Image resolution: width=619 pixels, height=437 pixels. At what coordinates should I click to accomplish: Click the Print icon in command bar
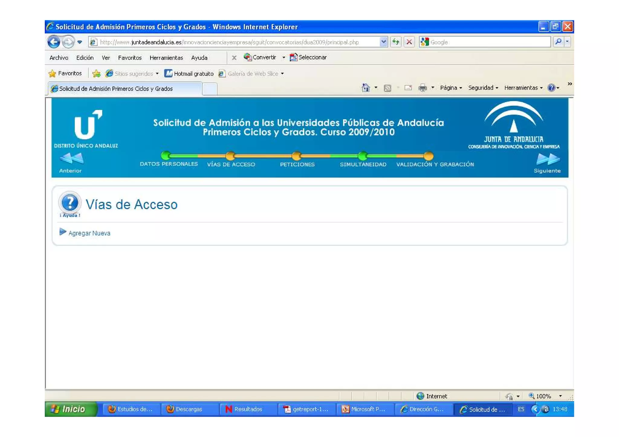(422, 88)
